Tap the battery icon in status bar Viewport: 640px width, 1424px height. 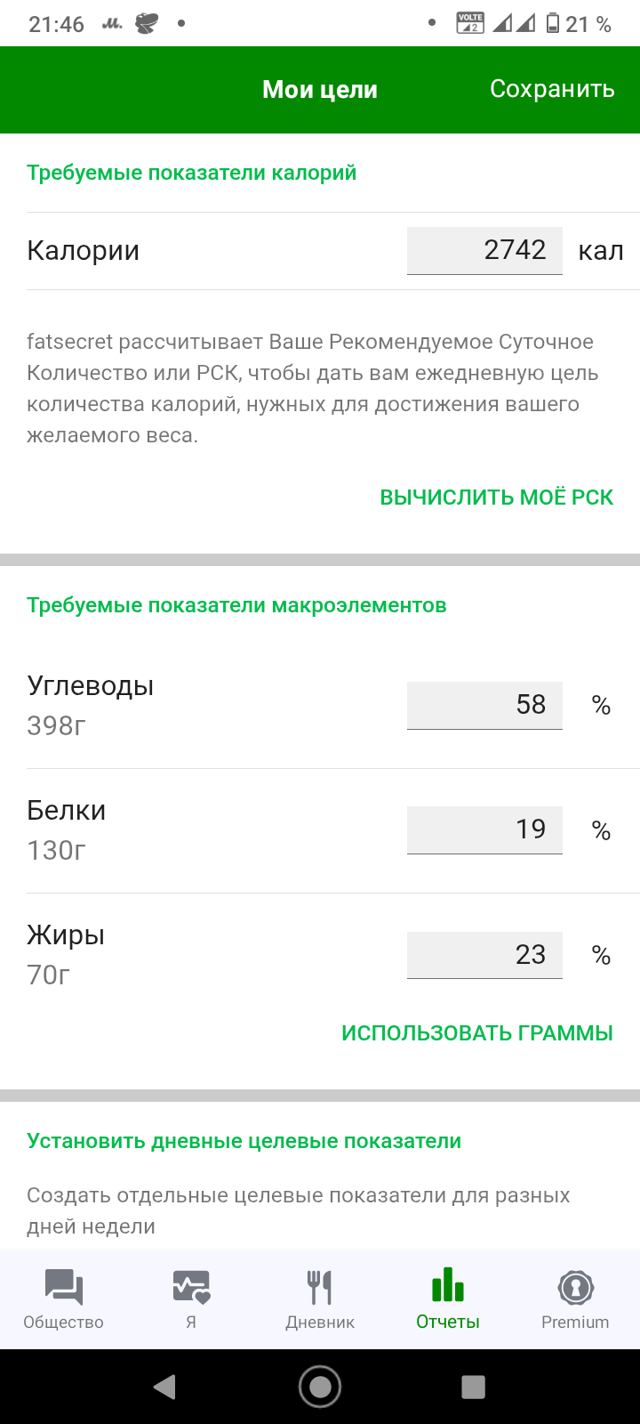[x=553, y=24]
